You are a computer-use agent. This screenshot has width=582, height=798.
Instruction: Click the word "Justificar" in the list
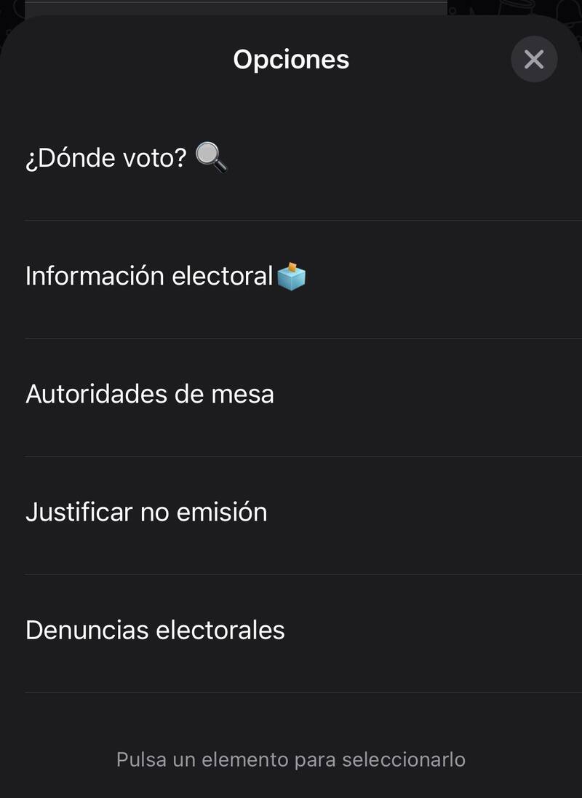(x=79, y=512)
